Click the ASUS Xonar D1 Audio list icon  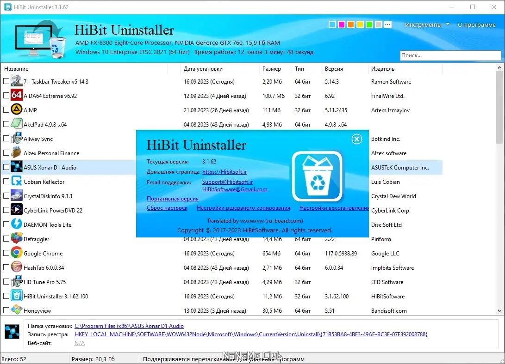(x=16, y=167)
